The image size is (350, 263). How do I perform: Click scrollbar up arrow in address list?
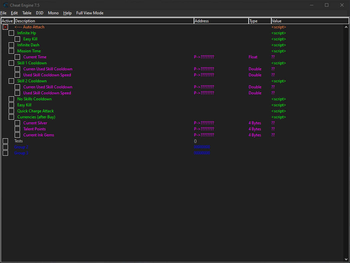346,27
